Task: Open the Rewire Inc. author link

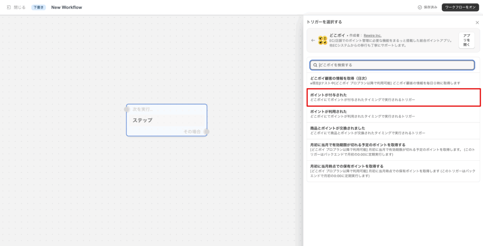Action: [x=373, y=35]
